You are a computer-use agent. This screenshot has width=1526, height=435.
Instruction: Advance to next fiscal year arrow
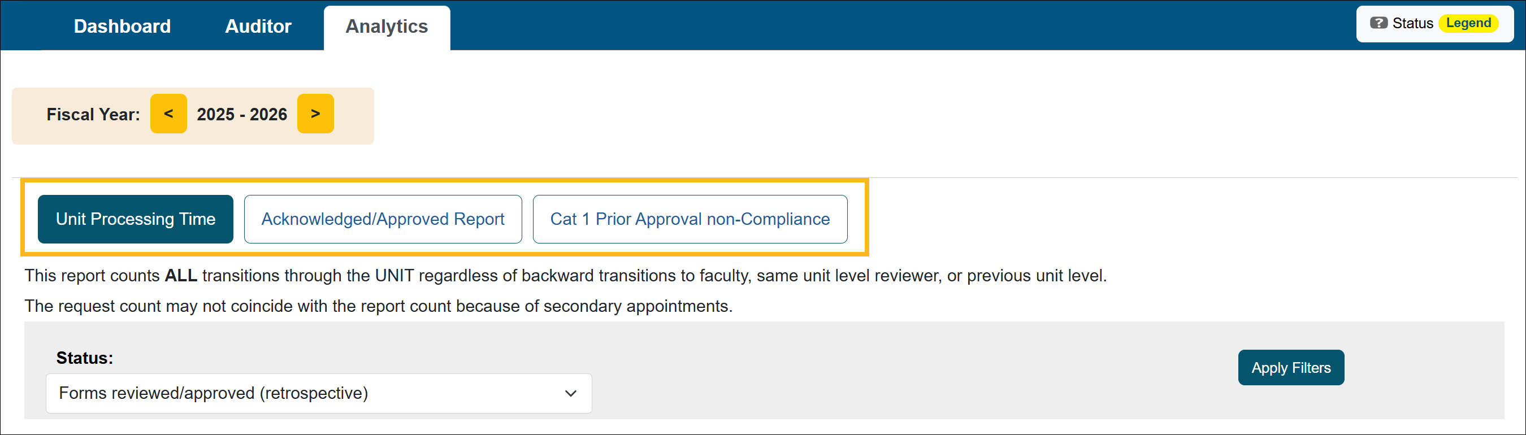tap(315, 114)
